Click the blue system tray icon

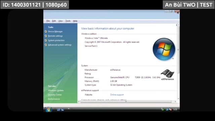tap(167, 109)
